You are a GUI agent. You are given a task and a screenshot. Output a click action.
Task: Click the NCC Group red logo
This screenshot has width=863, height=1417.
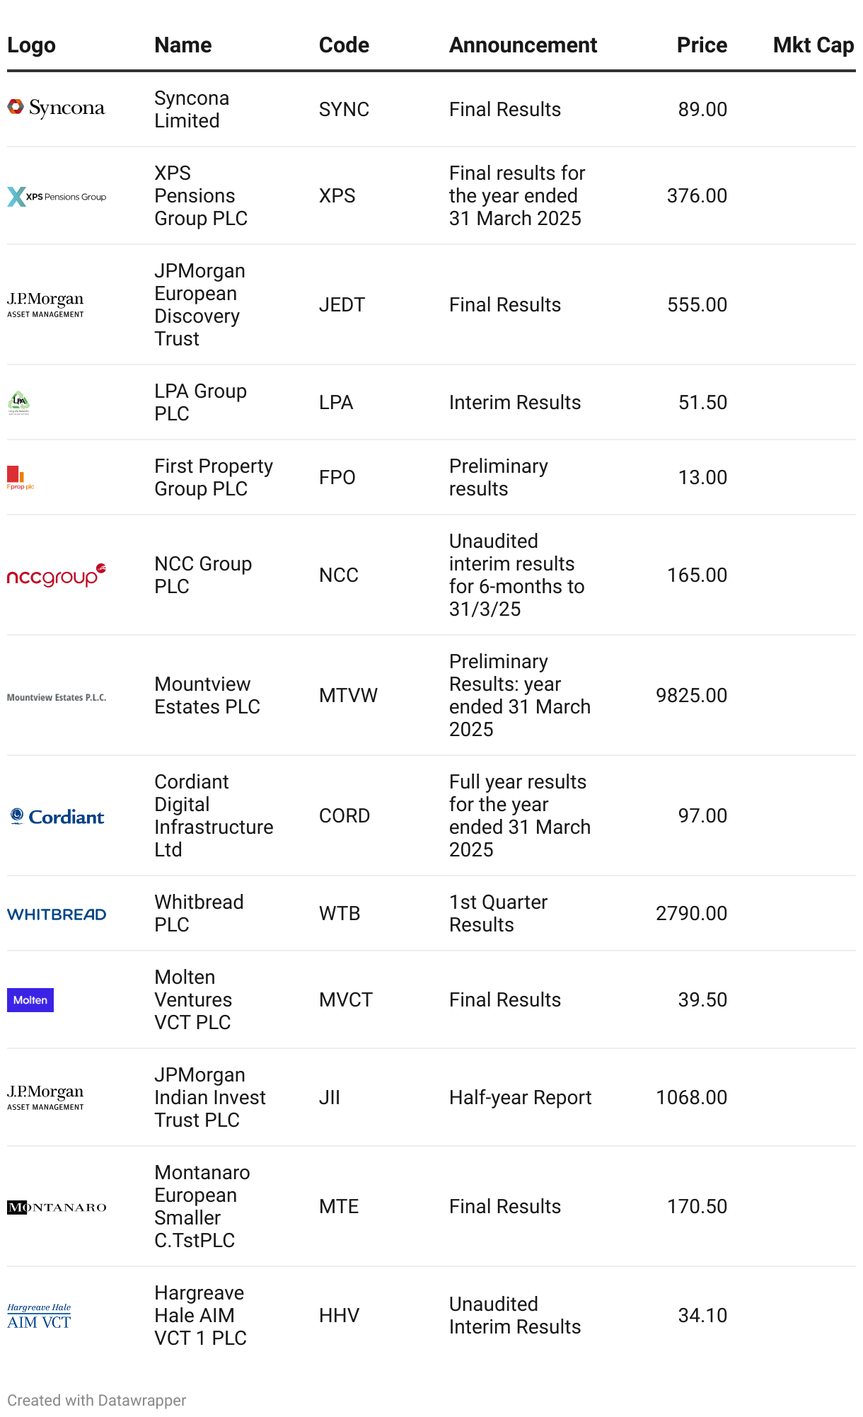tap(57, 575)
